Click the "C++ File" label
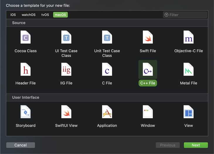214x154 pixels. click(148, 83)
